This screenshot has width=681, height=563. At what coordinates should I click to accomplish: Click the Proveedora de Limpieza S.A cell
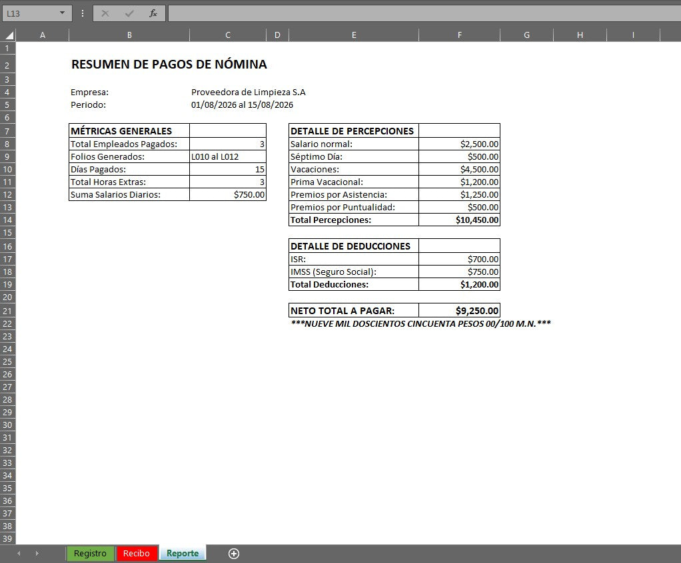(x=249, y=93)
